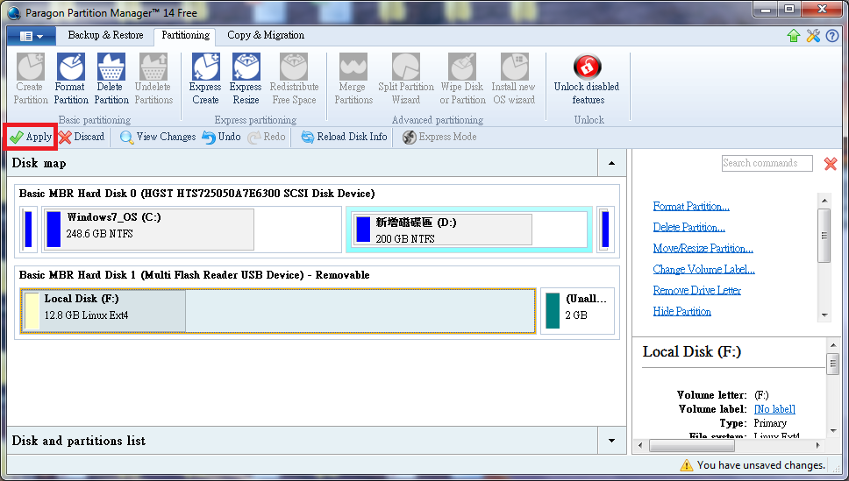Screen dimensions: 849x481
Task: Select the Local Disk (F:) Ext4 partition
Action: click(x=278, y=311)
